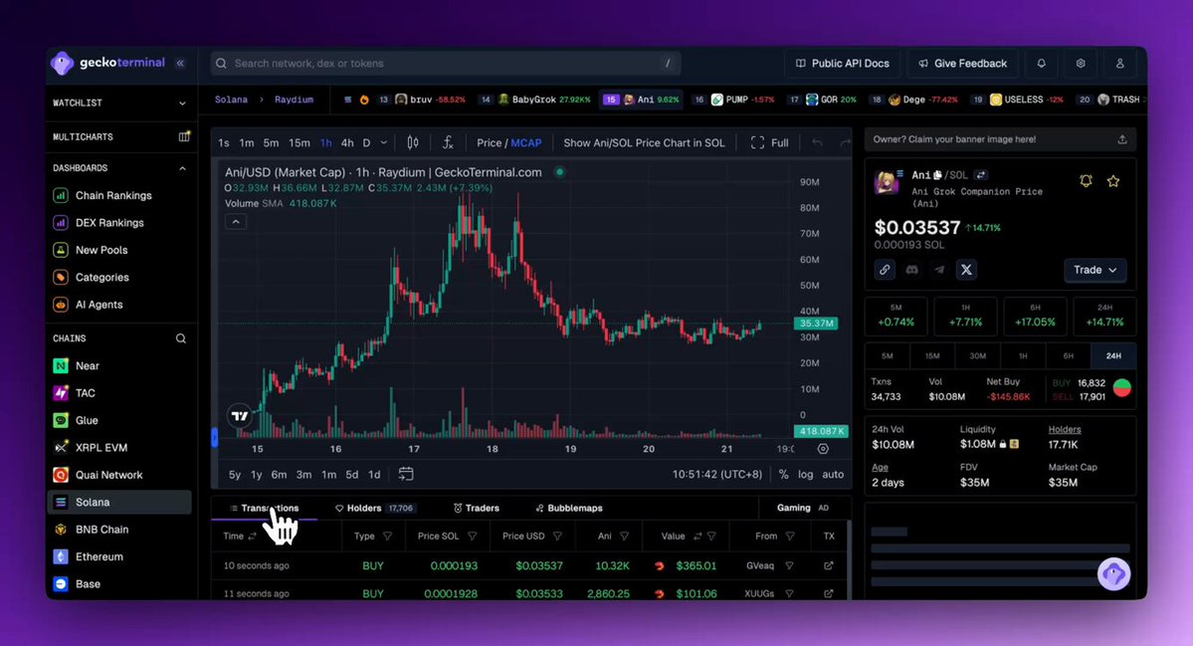Select the 15m chart interval
The image size is (1193, 646).
299,143
